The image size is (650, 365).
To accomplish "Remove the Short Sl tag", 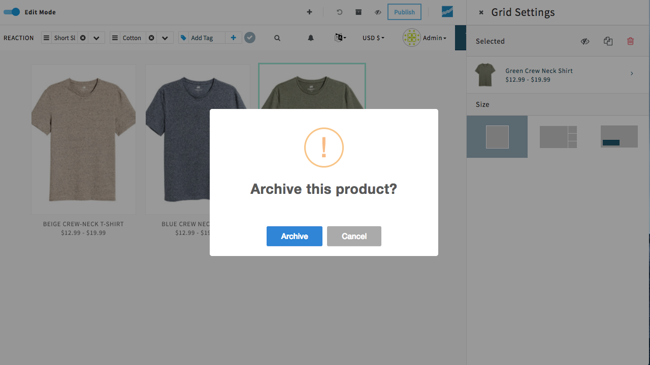I will point(83,38).
